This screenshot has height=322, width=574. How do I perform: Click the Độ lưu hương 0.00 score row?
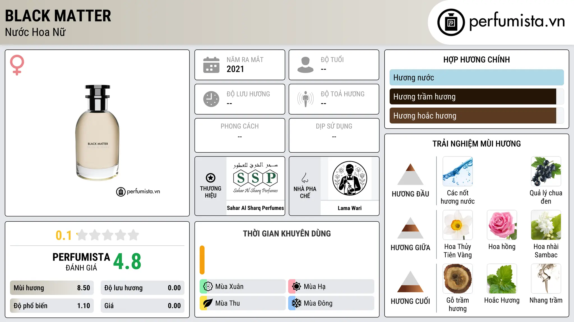pos(143,288)
